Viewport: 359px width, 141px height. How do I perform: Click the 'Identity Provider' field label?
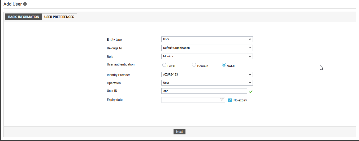(118, 75)
